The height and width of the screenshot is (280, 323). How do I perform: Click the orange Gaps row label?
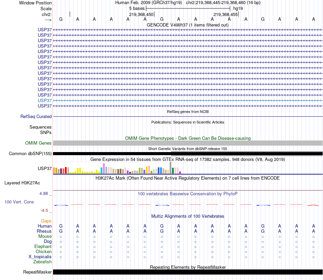pos(46,221)
